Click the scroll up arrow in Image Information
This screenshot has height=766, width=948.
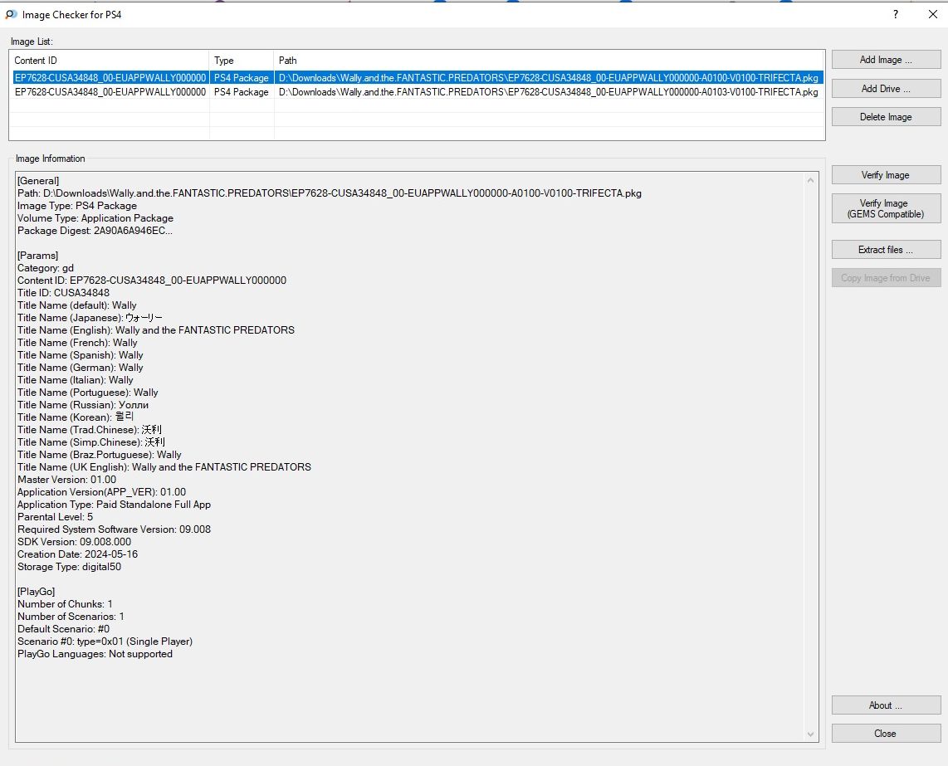[811, 180]
